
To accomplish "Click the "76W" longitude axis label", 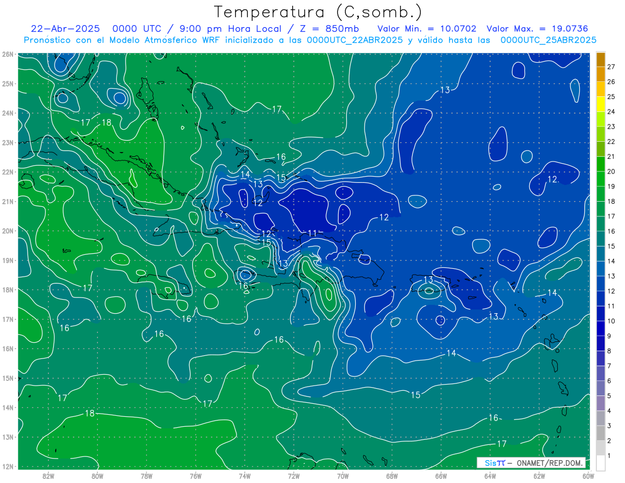I will pyautogui.click(x=196, y=476).
